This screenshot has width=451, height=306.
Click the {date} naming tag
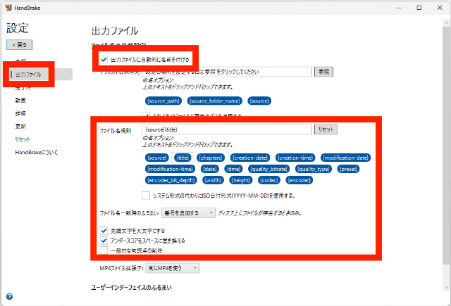click(210, 169)
